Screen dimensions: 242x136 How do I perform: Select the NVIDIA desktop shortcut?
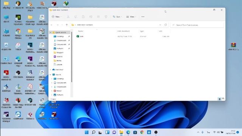[x=18, y=20]
